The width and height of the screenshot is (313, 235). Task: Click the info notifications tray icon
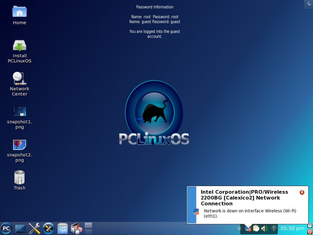pyautogui.click(x=274, y=228)
